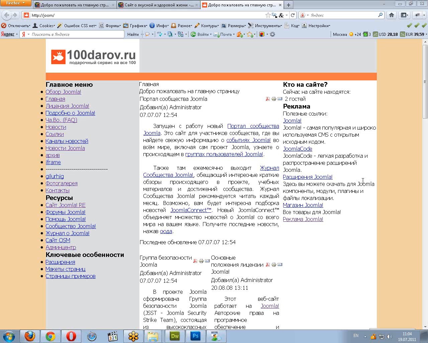The height and width of the screenshot is (343, 428).
Task: Open the Инфо dropdown menu
Action: click(159, 25)
